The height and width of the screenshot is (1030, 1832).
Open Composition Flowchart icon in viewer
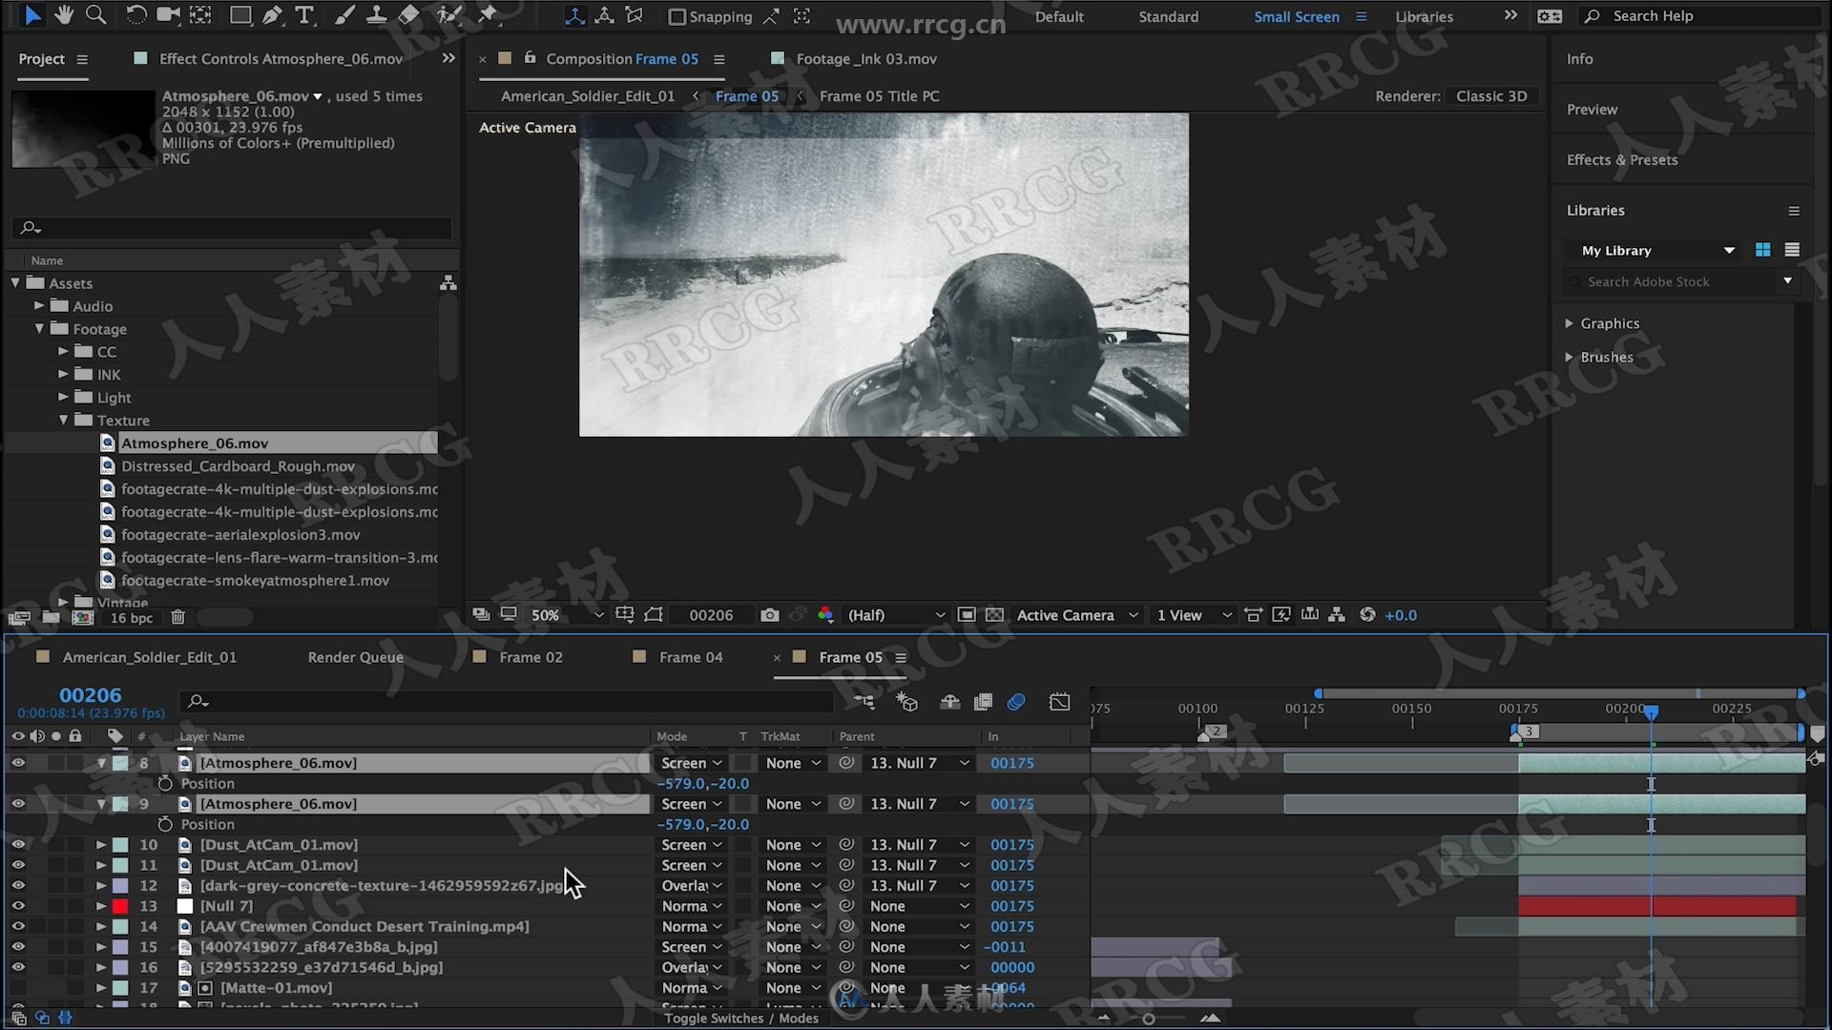coord(1337,615)
